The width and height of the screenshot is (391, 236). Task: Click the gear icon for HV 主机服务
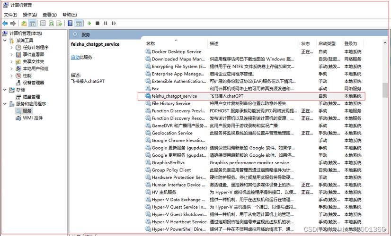[x=148, y=192]
